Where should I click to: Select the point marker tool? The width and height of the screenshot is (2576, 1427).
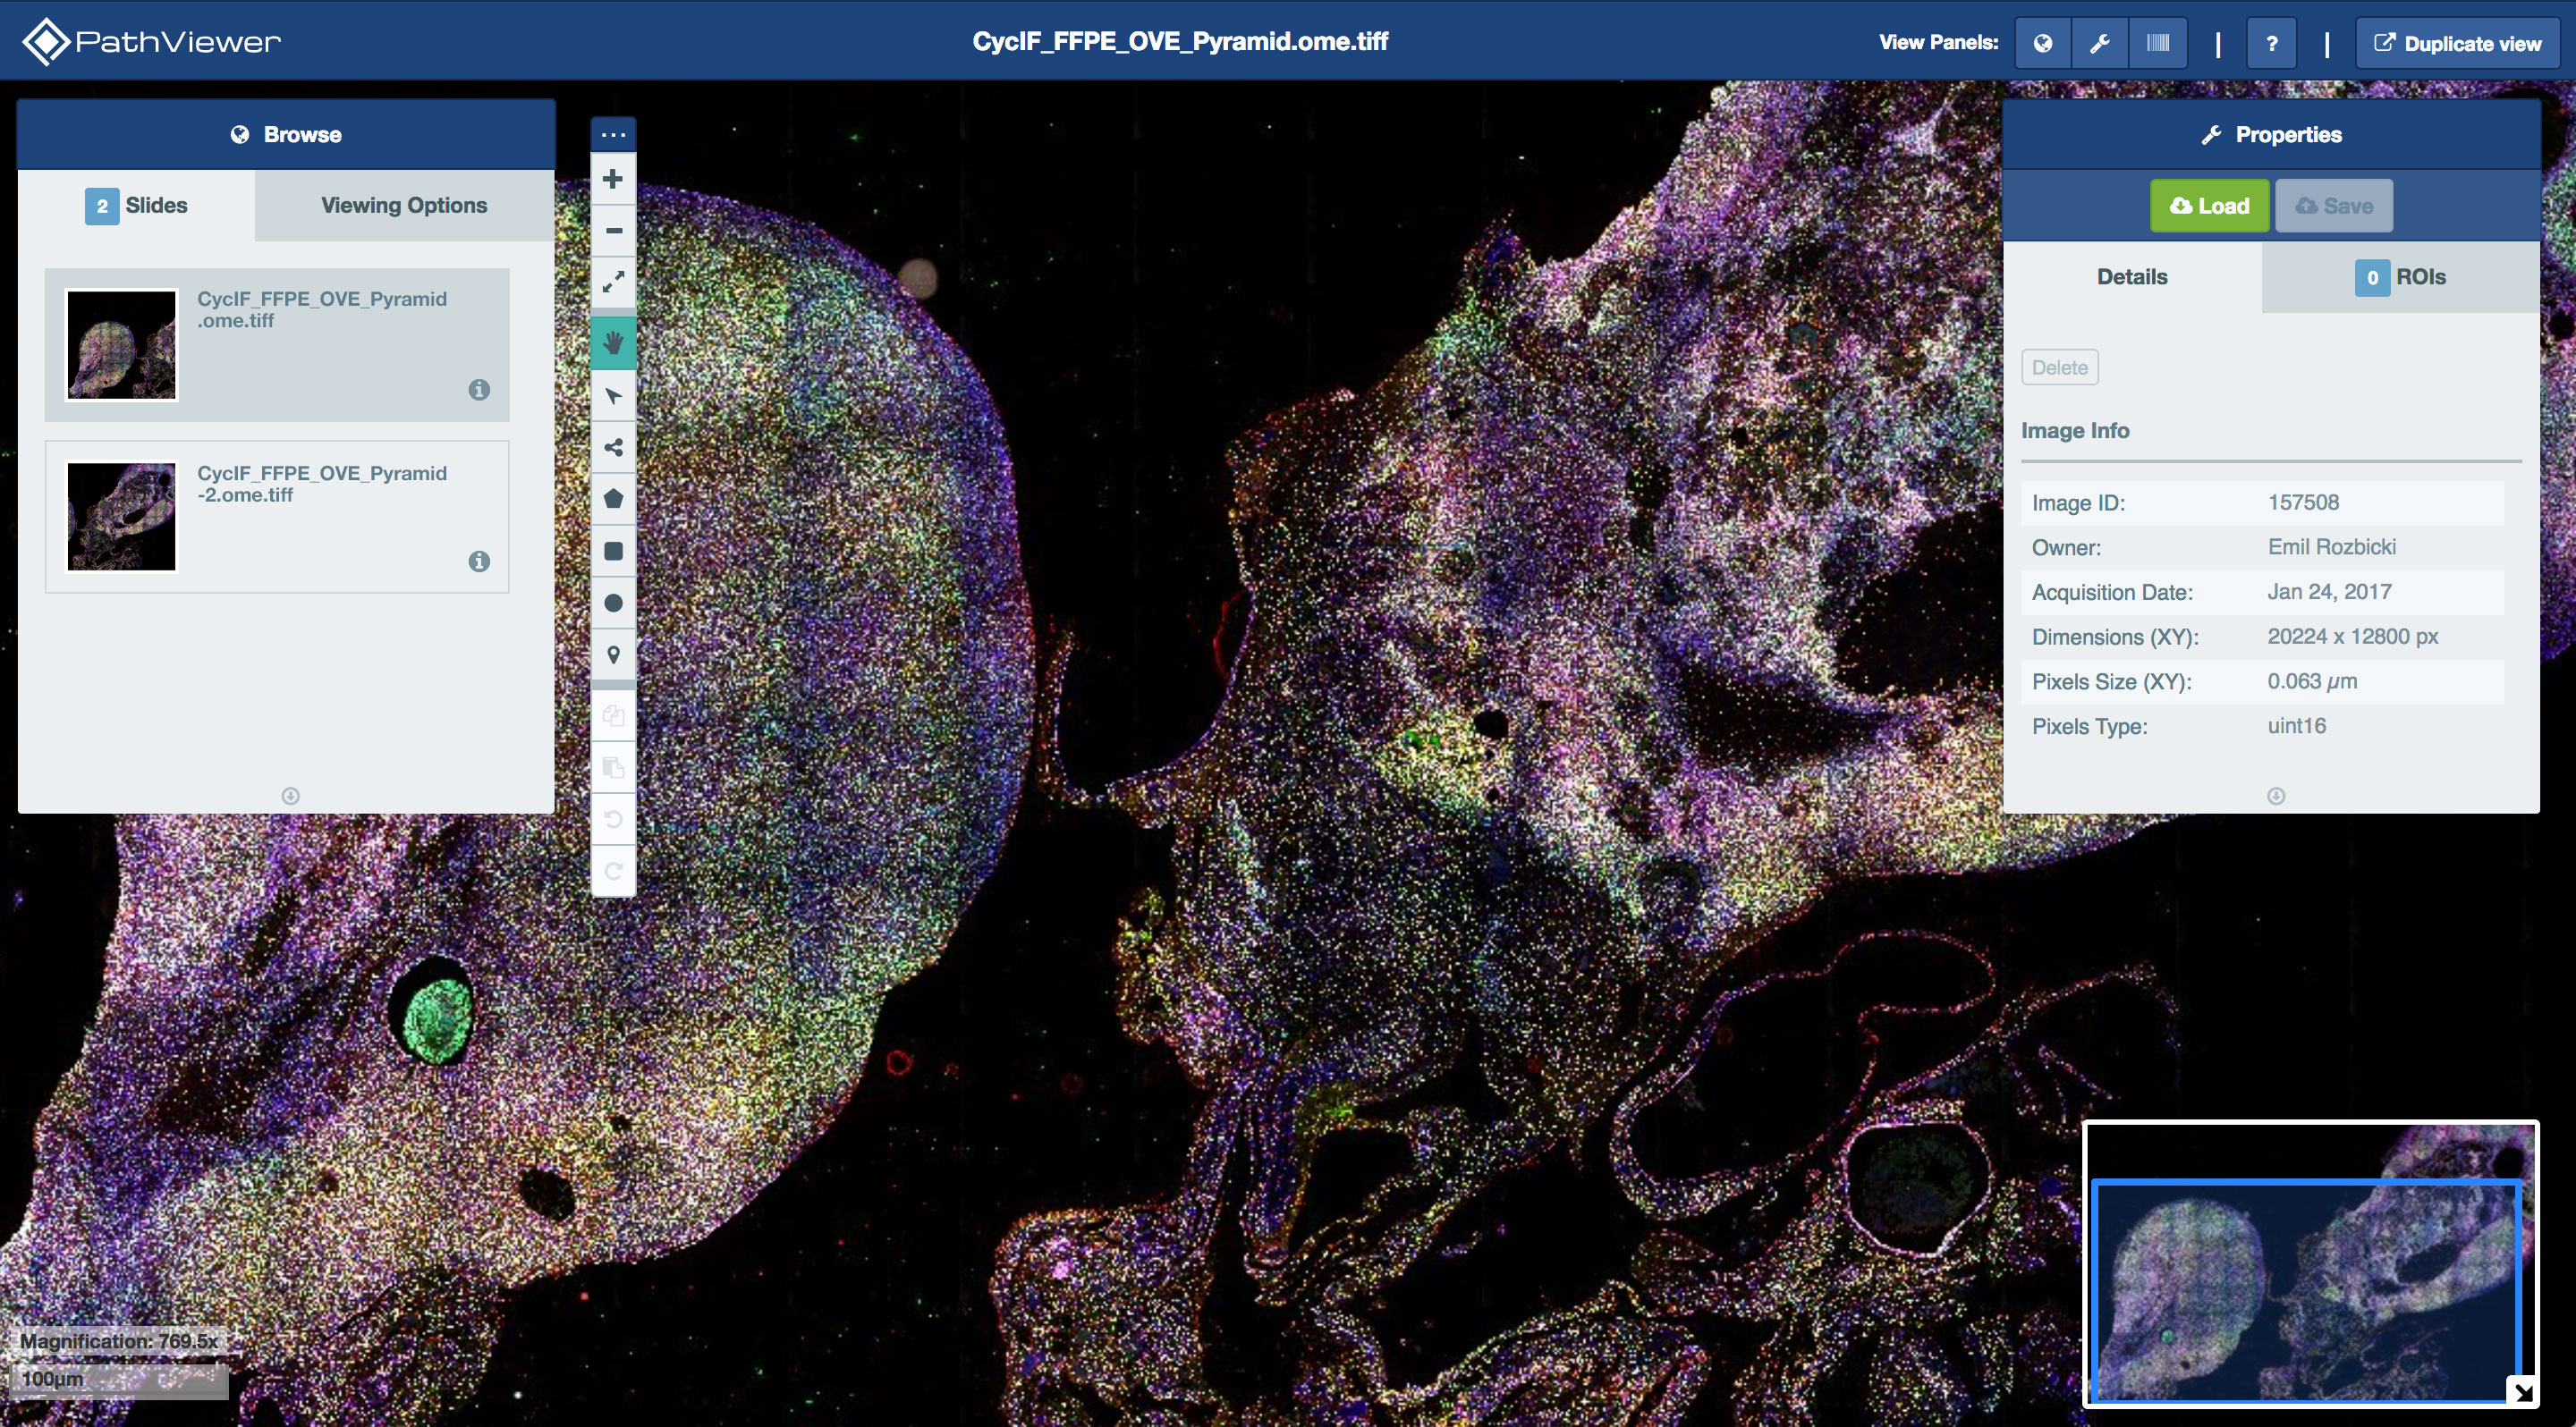[613, 654]
